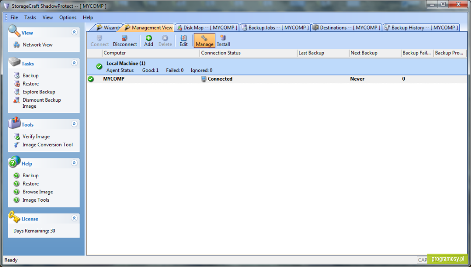Click the Backup help icon under Help
Viewport: 471px width, 267px height.
click(x=17, y=175)
